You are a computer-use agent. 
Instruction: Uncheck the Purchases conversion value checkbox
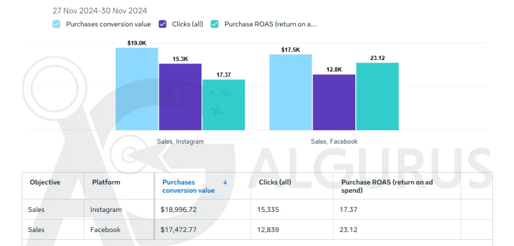pos(57,24)
